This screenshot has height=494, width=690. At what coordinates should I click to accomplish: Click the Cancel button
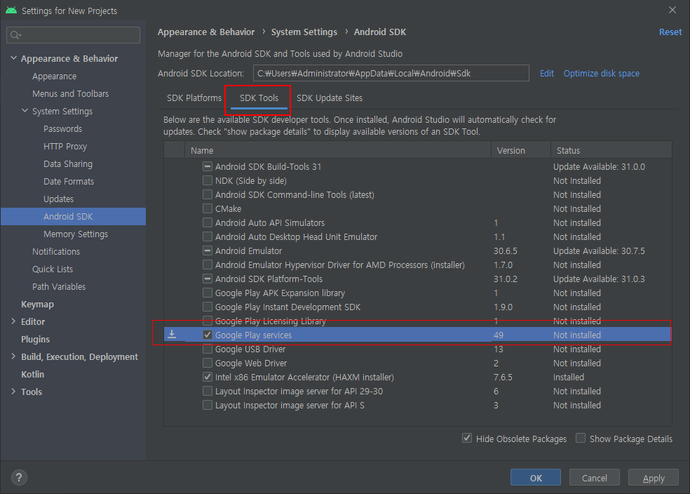[595, 478]
